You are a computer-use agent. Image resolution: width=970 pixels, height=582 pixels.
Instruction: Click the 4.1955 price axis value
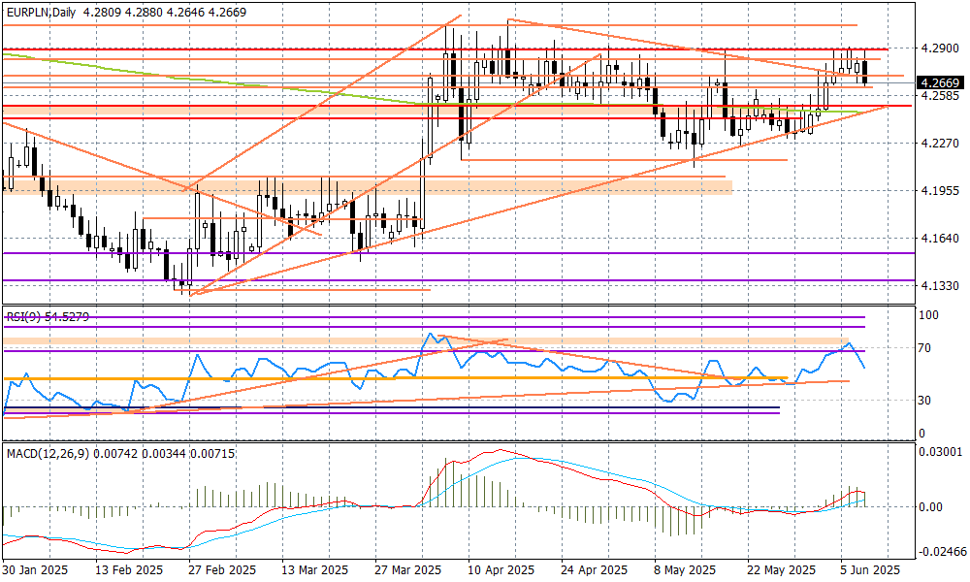tap(940, 191)
